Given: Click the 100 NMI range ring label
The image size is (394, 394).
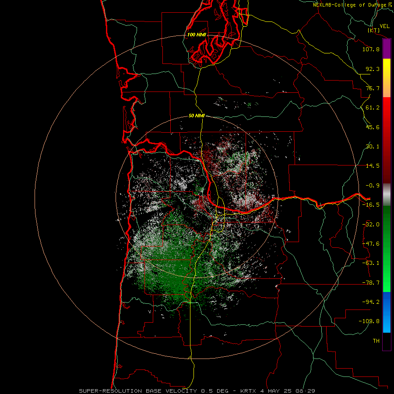Looking at the screenshot, I should 197,35.
